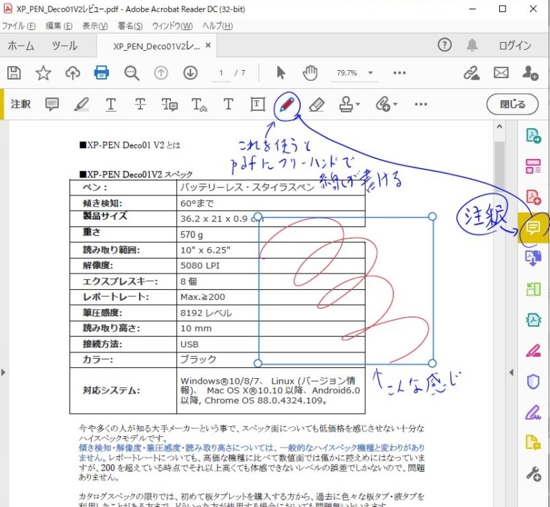Switch to the ツール tab

coord(64,46)
